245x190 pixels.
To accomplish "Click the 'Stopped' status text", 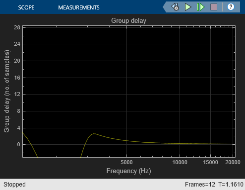I will [14, 185].
